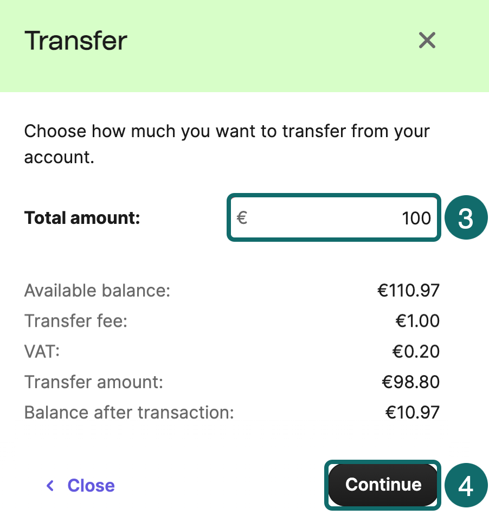Select the Transfer fee label

(76, 321)
